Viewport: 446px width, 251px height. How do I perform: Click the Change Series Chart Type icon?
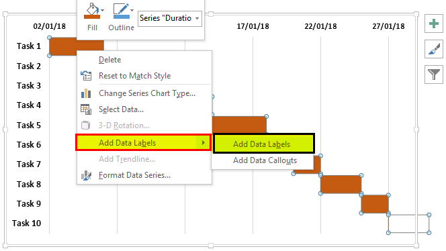click(x=86, y=93)
